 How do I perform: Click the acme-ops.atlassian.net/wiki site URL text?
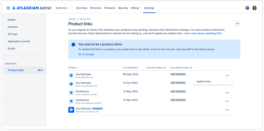(x=88, y=103)
